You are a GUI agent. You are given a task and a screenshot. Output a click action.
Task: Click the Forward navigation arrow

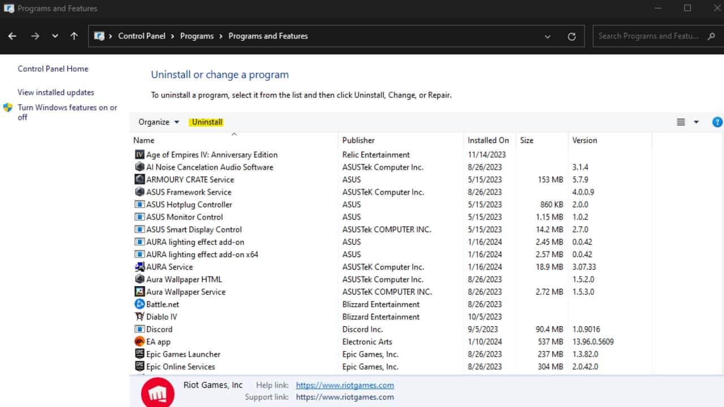(x=35, y=36)
